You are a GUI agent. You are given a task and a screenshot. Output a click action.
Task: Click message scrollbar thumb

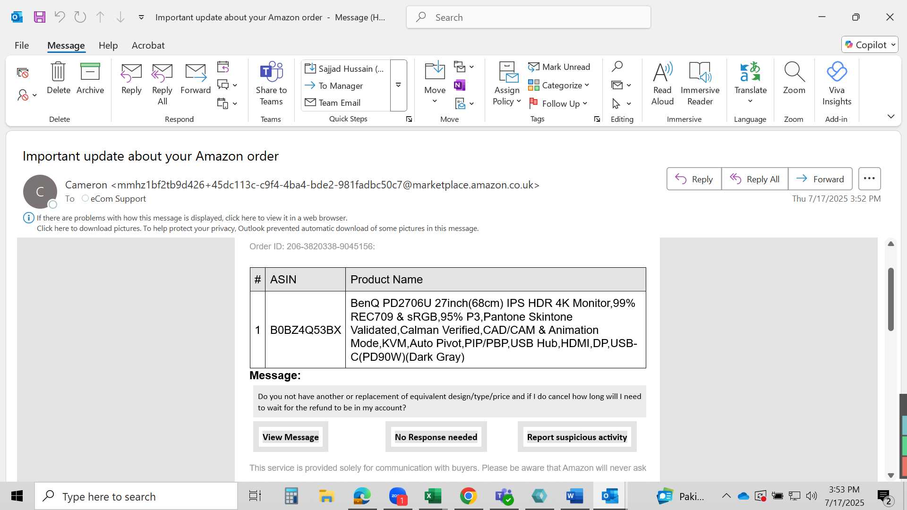[x=891, y=299]
